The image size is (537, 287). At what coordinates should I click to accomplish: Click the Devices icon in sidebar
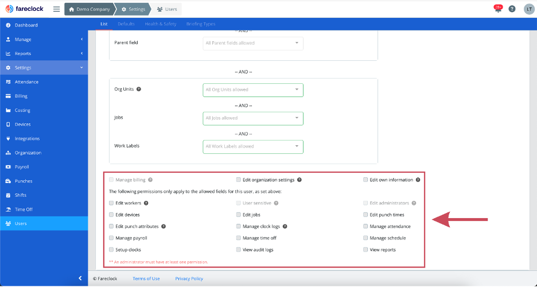coord(8,125)
